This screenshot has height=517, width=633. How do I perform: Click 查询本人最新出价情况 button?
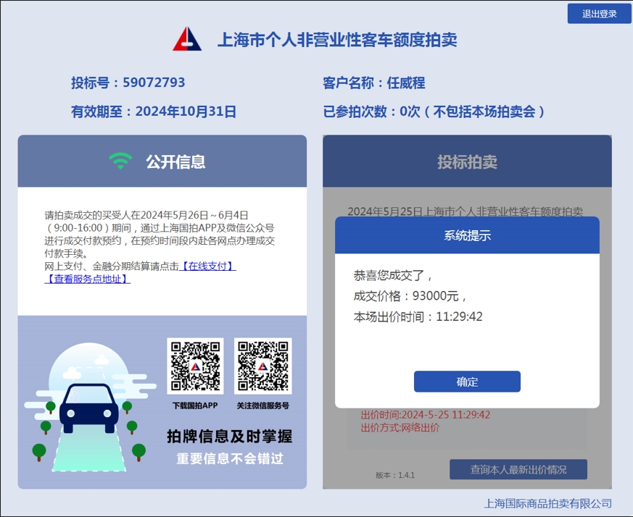click(x=518, y=469)
